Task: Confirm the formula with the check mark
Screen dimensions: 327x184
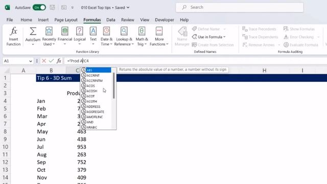Action: click(x=51, y=61)
